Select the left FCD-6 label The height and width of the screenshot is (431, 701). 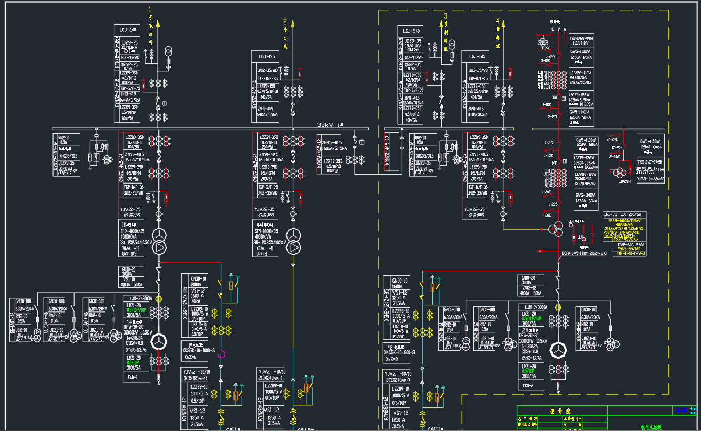coord(132,377)
